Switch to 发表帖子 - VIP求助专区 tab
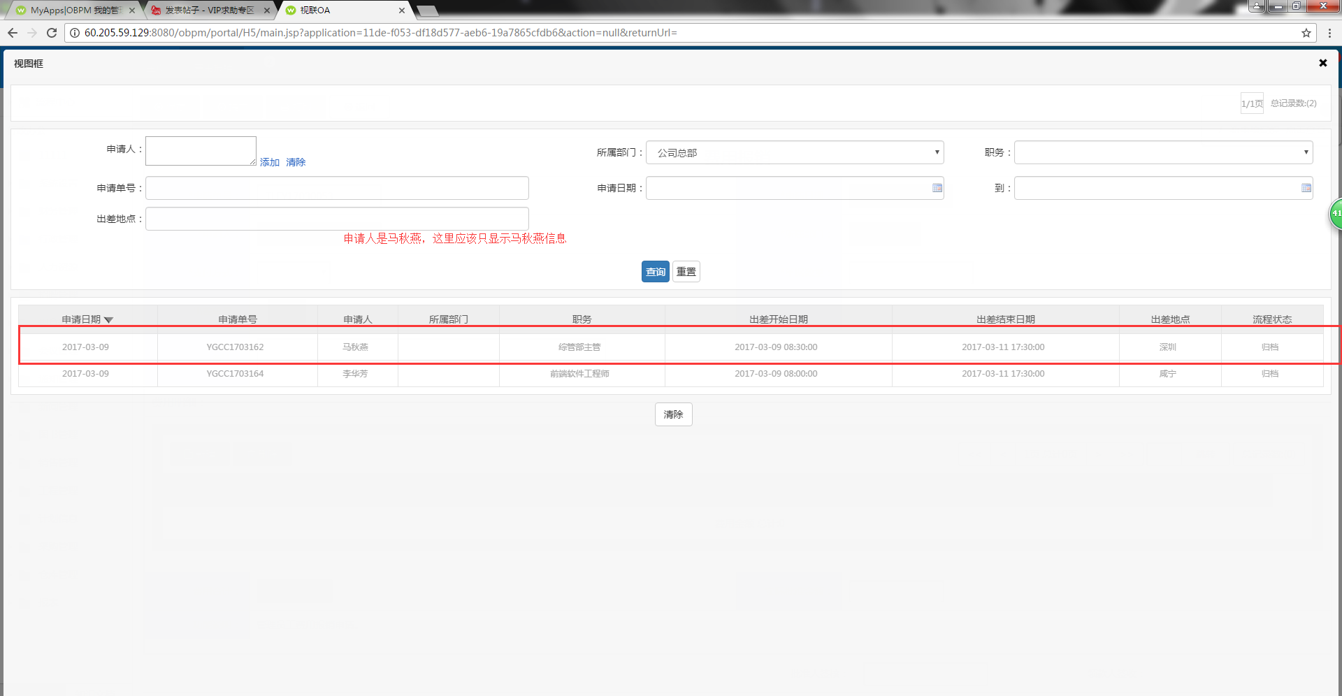Viewport: 1342px width, 696px height. click(210, 10)
